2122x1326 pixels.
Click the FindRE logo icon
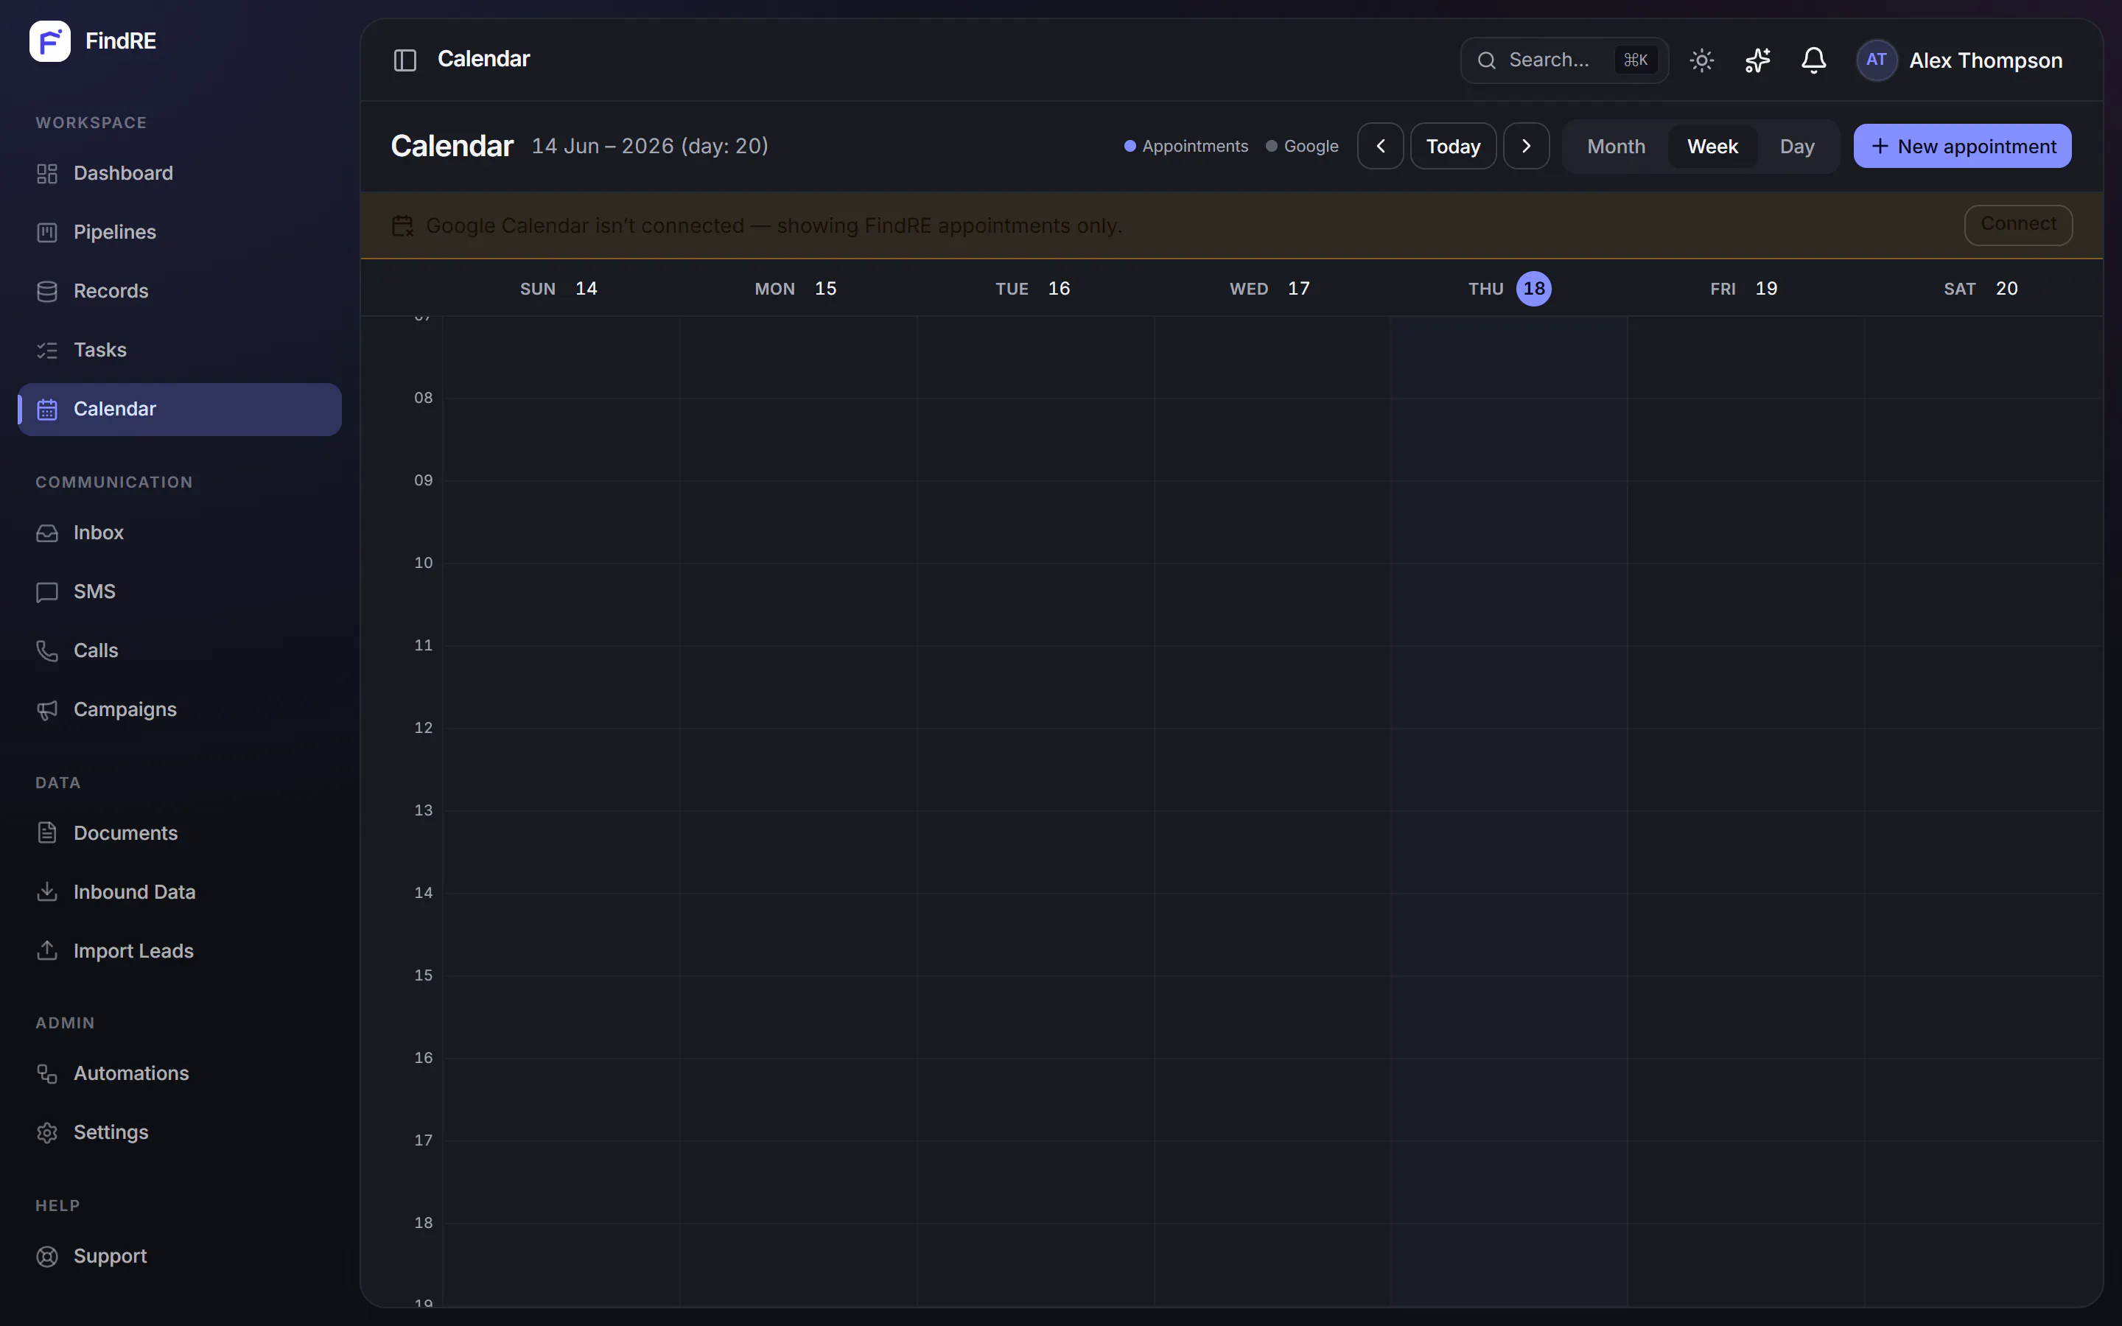pos(50,41)
